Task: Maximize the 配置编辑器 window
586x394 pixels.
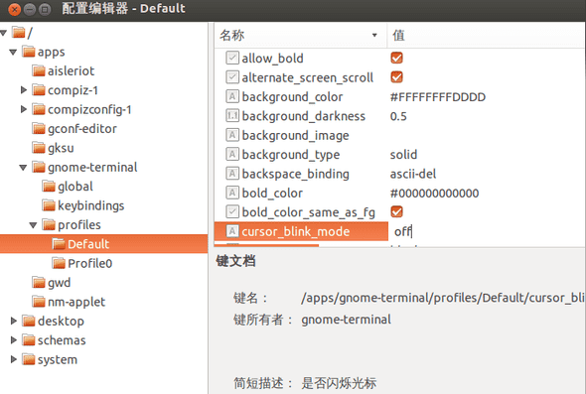Action: tap(45, 9)
